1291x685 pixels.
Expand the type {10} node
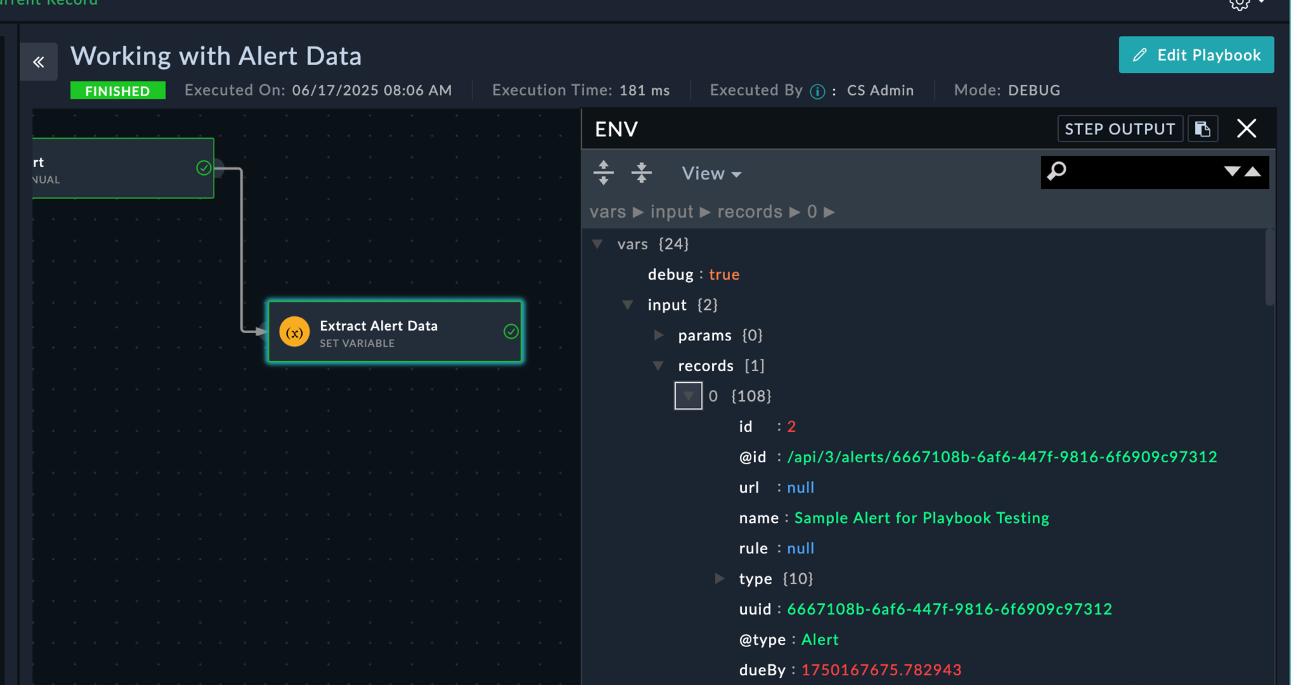pos(719,578)
